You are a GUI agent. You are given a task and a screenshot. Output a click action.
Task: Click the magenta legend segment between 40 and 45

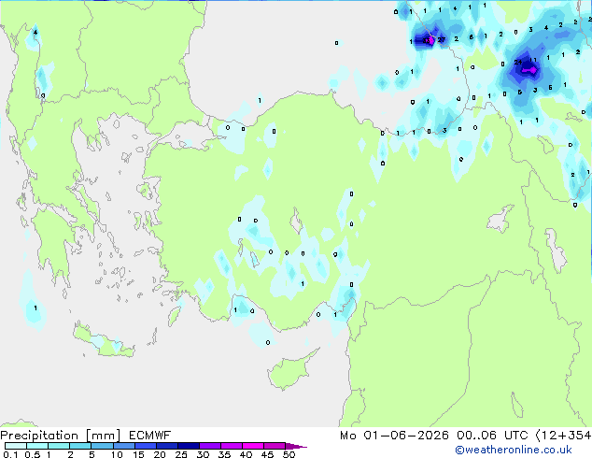(253, 446)
